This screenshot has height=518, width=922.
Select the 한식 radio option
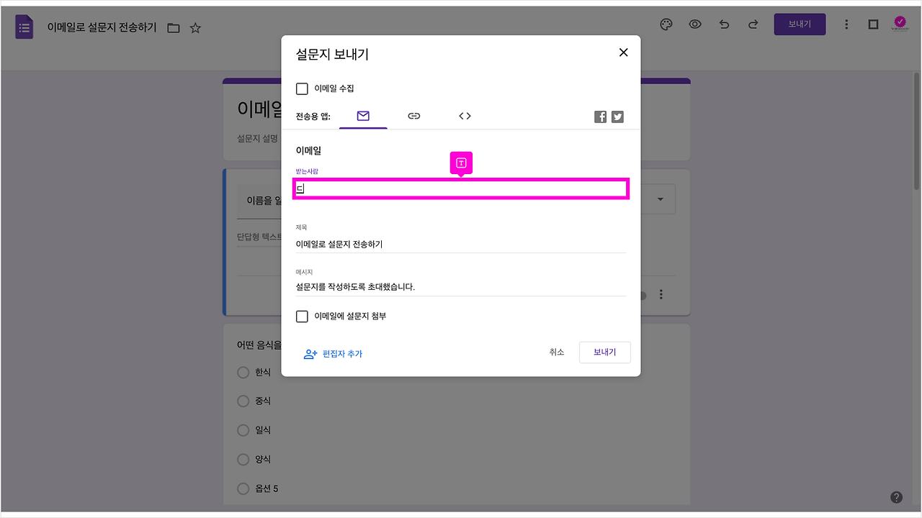243,372
